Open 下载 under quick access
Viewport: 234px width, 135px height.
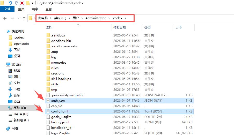point(17,50)
